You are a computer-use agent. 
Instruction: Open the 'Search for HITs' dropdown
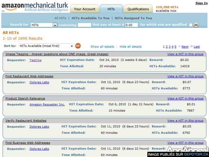[x=44, y=25]
